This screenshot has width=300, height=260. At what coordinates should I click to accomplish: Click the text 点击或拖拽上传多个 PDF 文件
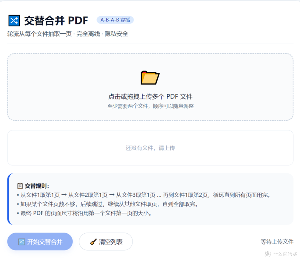coord(150,96)
